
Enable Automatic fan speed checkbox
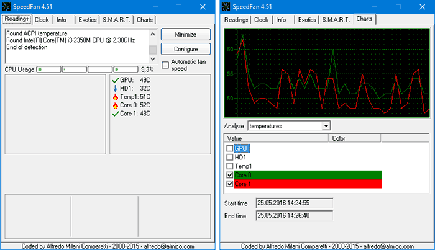point(165,65)
